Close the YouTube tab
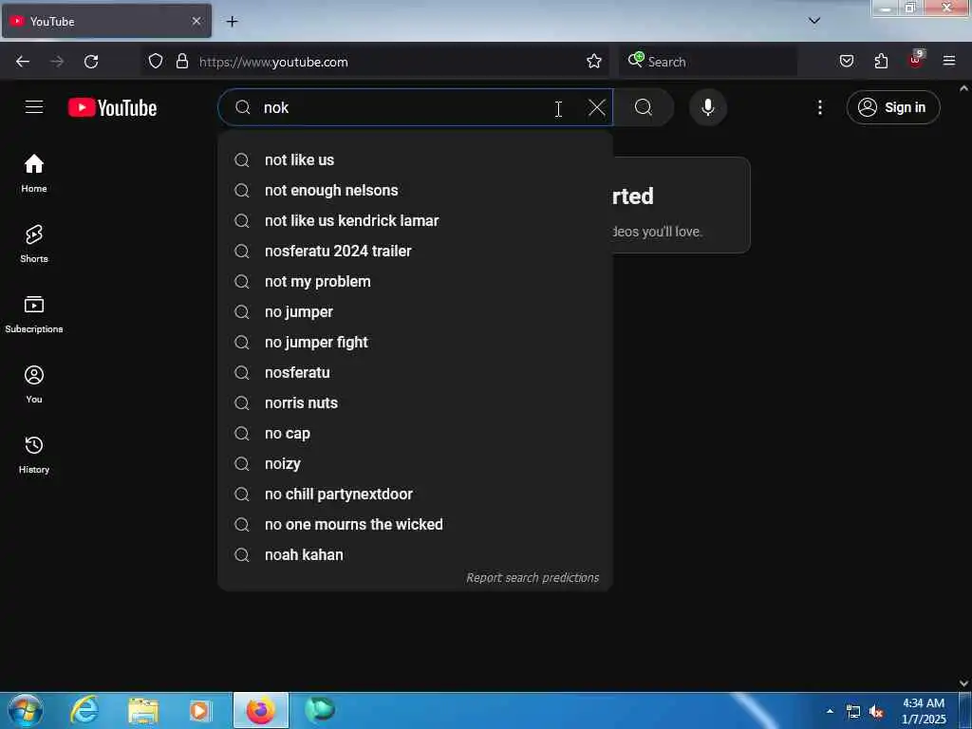The height and width of the screenshot is (729, 972). pos(196,21)
